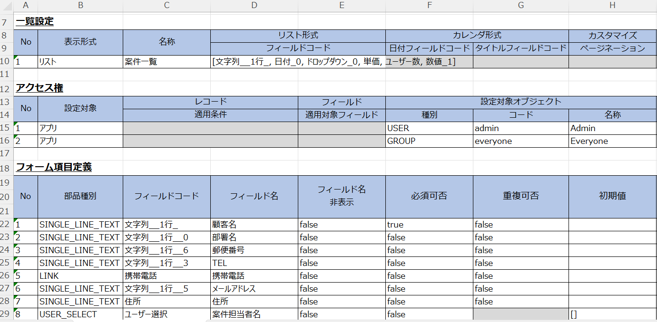
Task: Select the GROUP cell under 種別
Action: coord(429,141)
